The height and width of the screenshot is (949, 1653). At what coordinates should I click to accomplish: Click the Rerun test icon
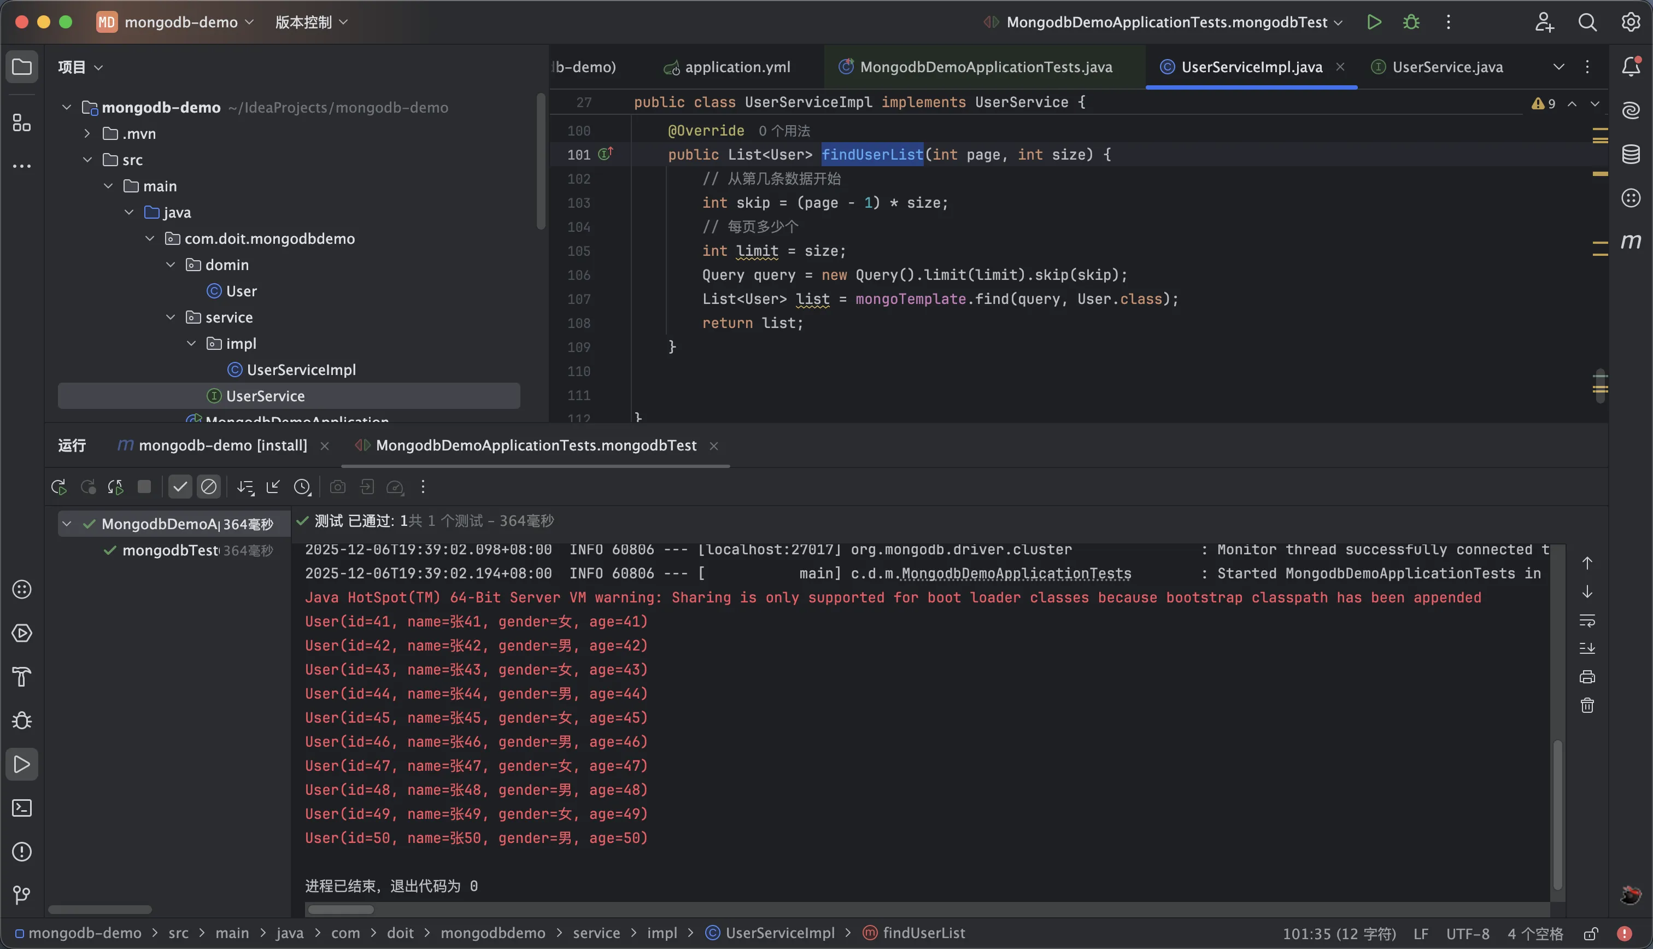[58, 487]
